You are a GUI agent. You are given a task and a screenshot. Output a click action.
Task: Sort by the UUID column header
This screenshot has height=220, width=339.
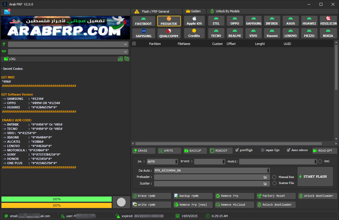point(287,44)
